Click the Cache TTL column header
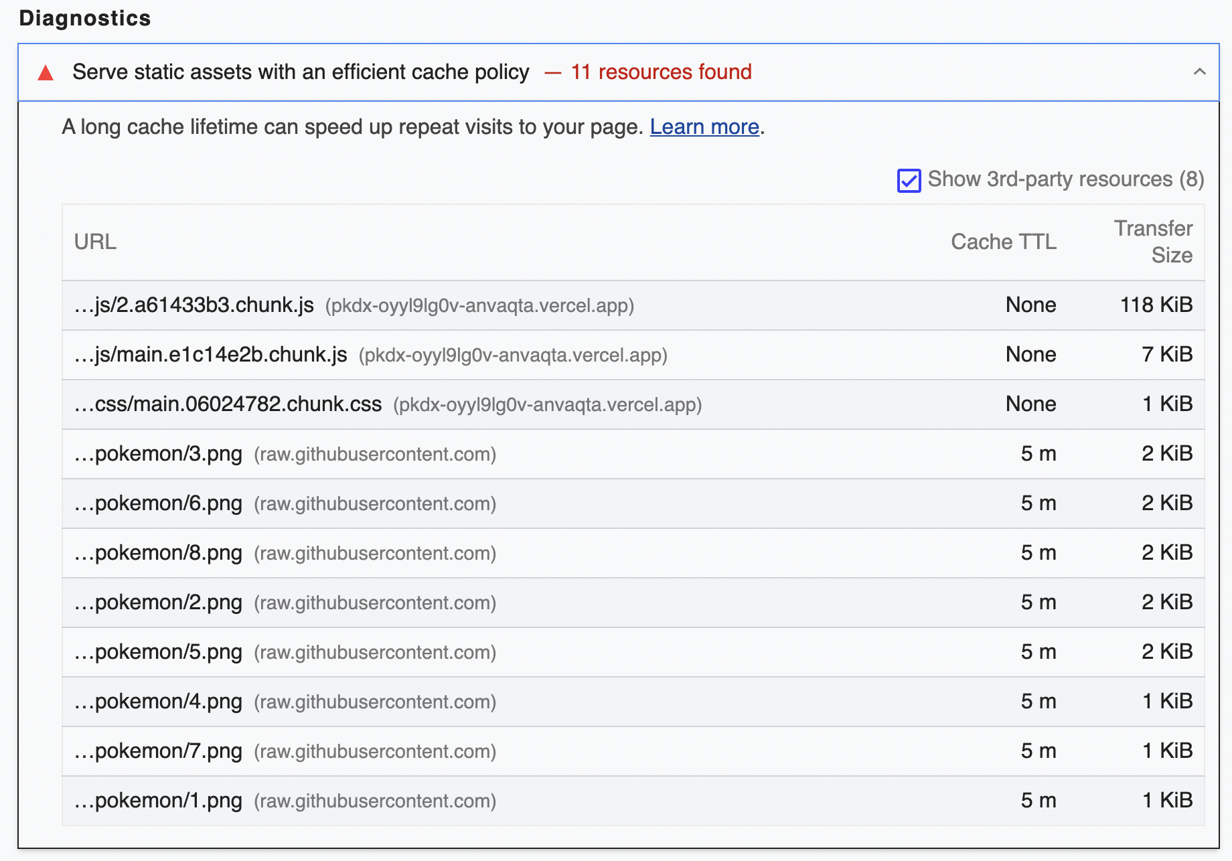 click(1003, 242)
